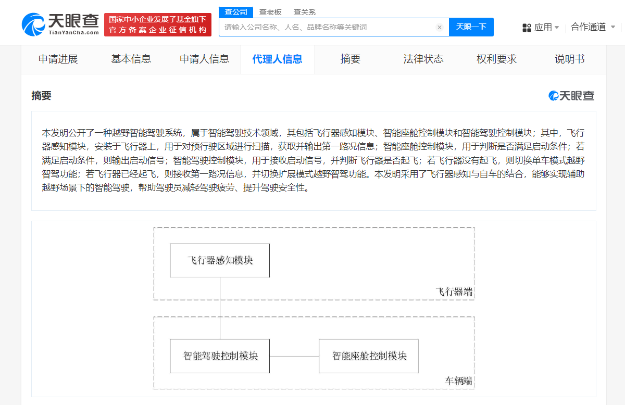The height and width of the screenshot is (405, 625).
Task: Go to the 申请进展 section tab
Action: click(x=58, y=59)
